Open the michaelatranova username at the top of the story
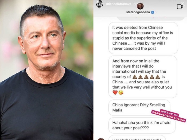 click(x=119, y=4)
